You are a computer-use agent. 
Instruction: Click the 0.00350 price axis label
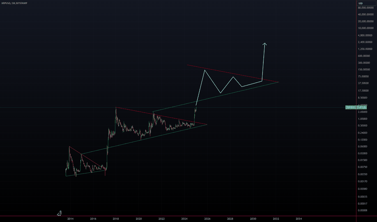tap(362, 174)
